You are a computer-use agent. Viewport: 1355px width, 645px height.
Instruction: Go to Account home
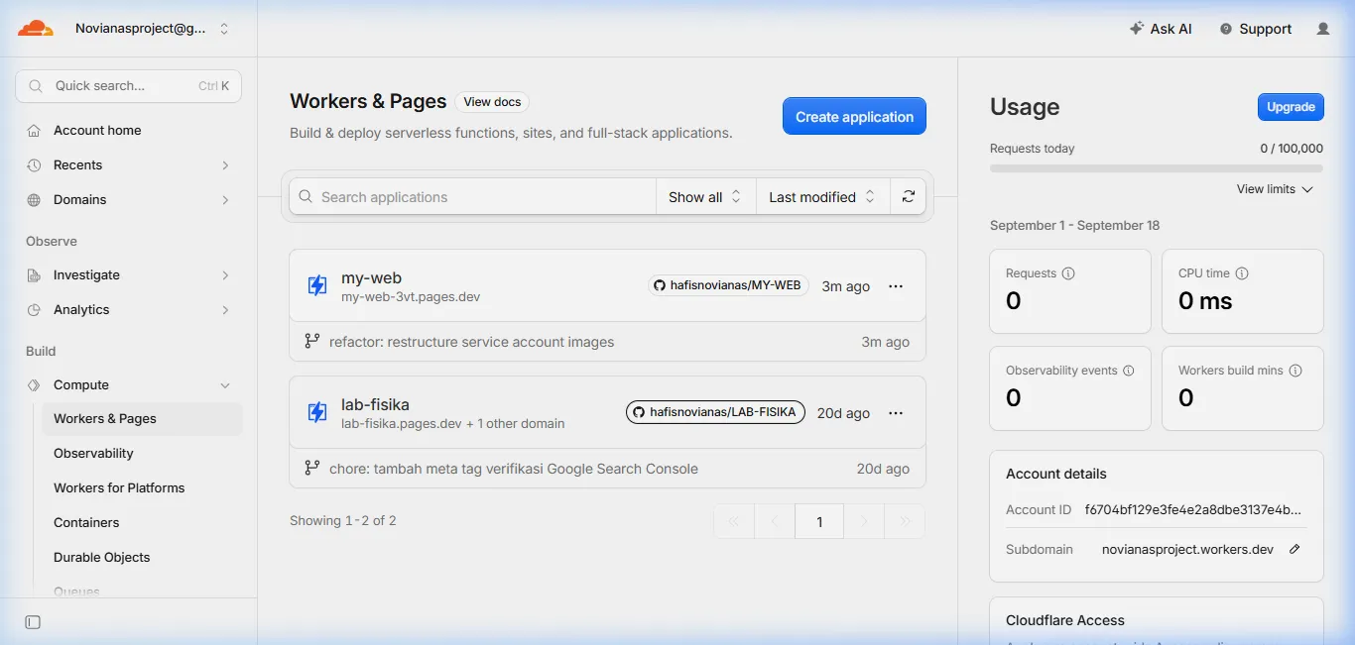(x=97, y=130)
